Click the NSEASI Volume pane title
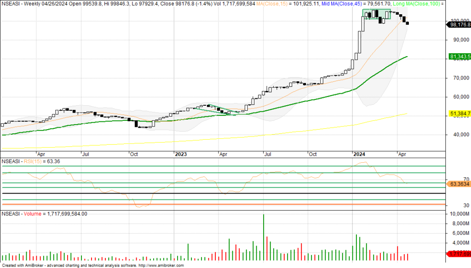The image size is (471, 268). point(44,214)
